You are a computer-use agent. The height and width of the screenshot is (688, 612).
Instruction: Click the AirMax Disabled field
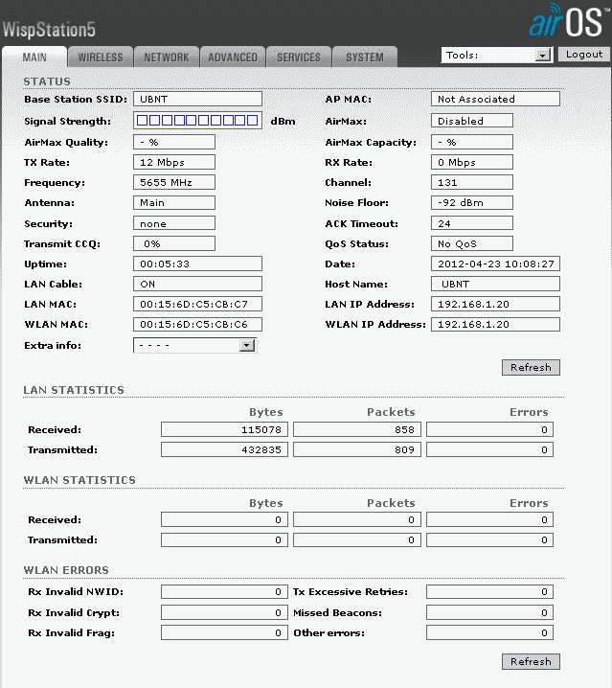tap(472, 121)
